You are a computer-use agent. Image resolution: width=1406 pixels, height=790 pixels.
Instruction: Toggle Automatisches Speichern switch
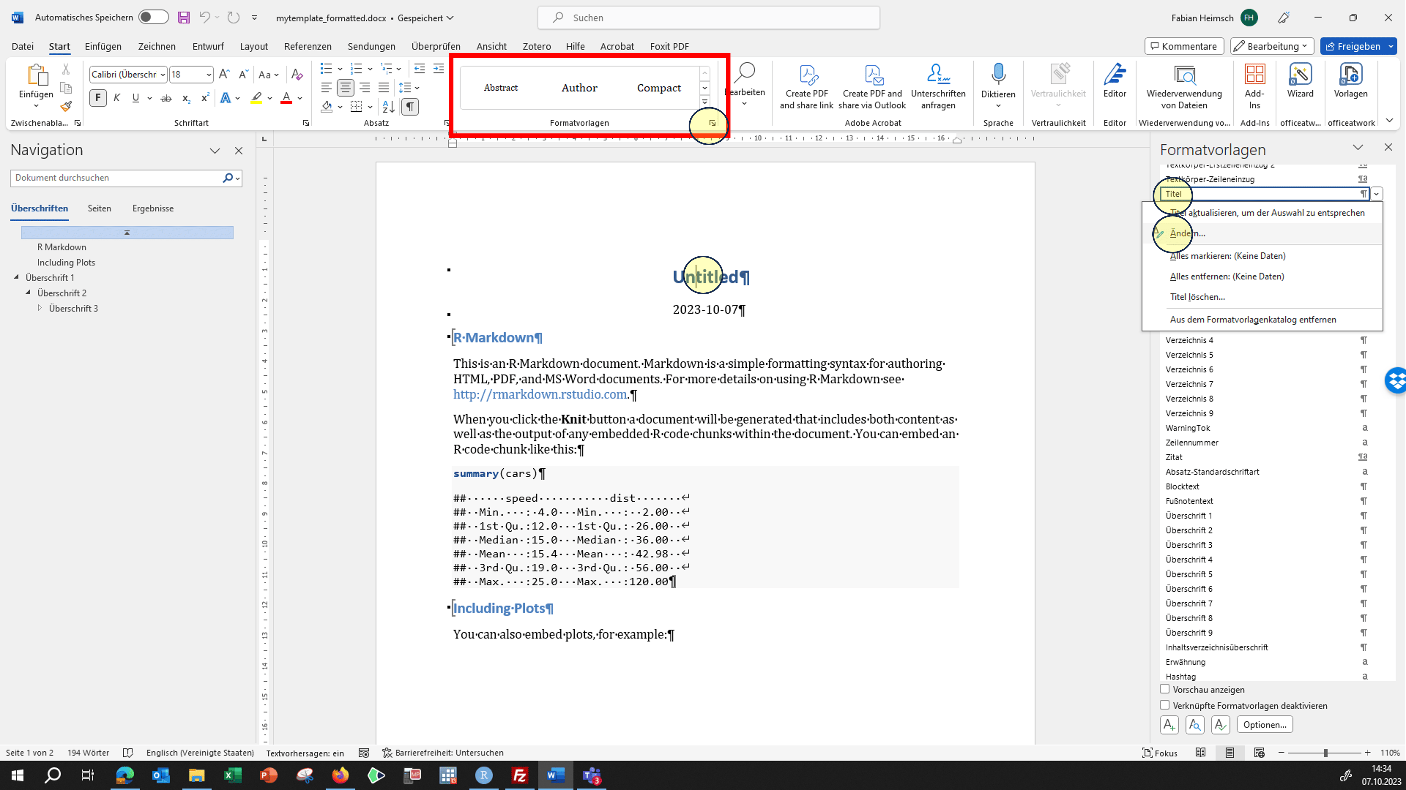[x=153, y=18]
